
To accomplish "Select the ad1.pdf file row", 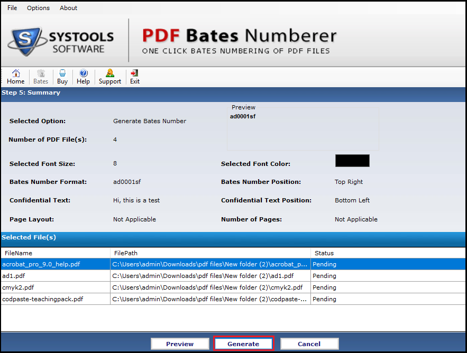I will [233, 276].
